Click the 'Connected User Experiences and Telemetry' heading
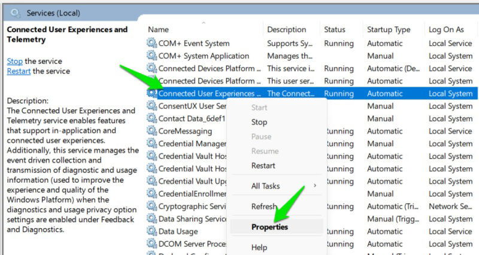The image size is (479, 255). (67, 35)
